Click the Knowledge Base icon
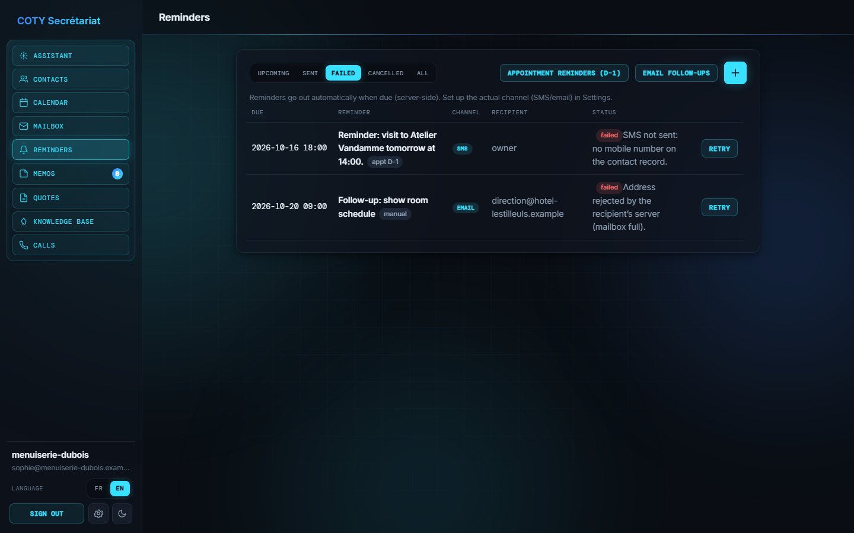 click(x=24, y=221)
